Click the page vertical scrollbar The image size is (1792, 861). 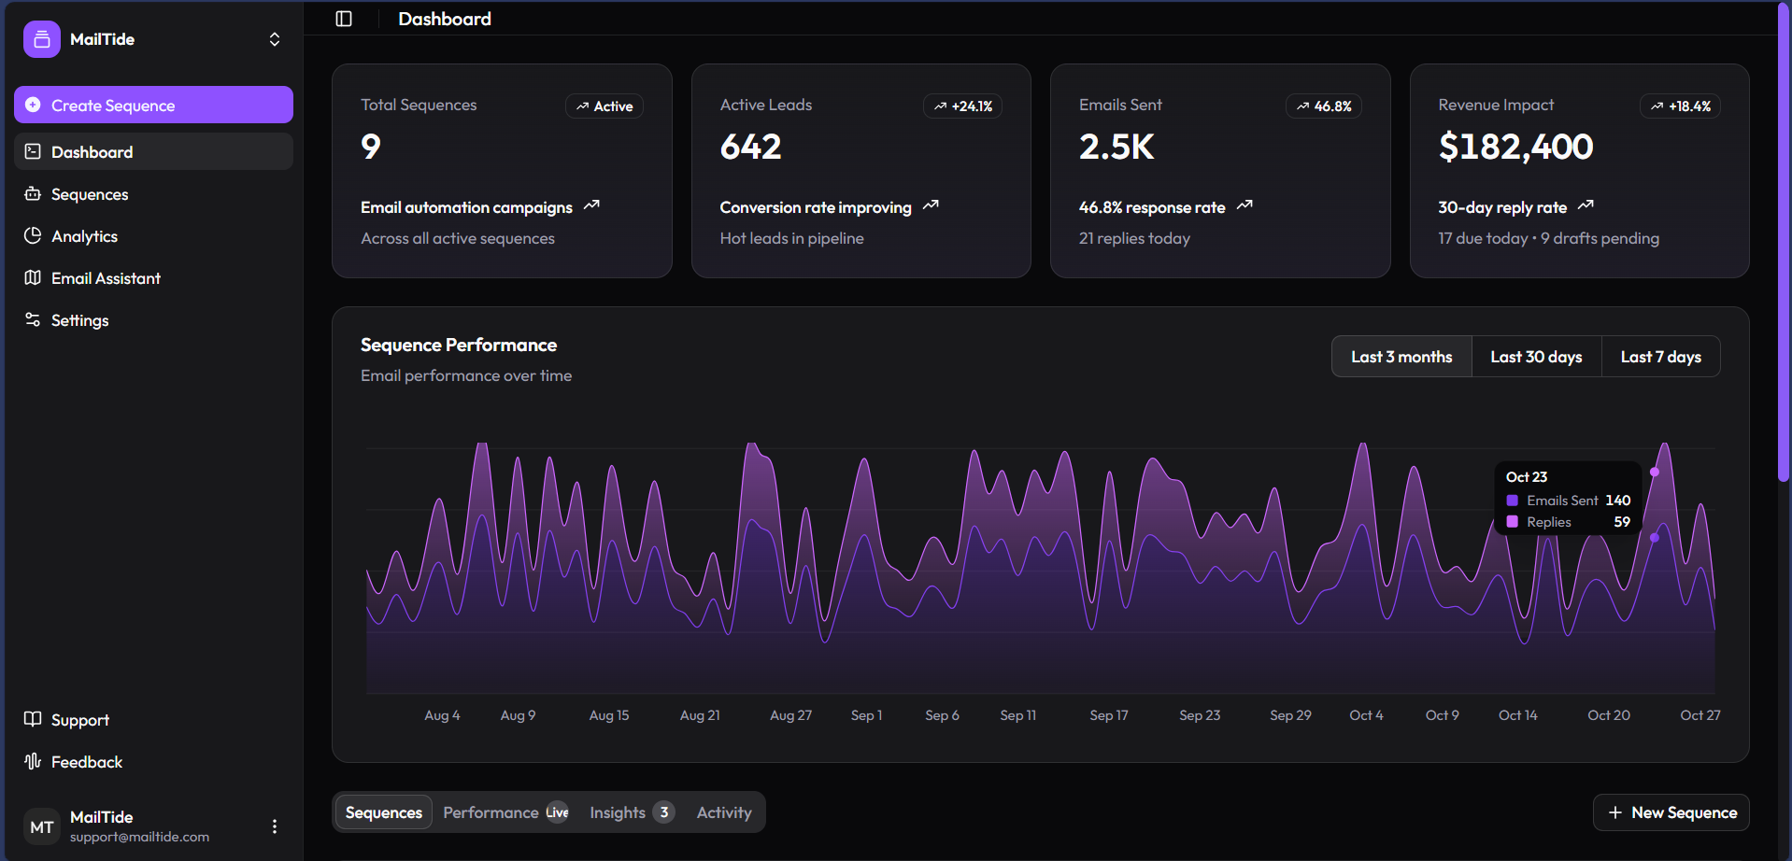click(x=1784, y=243)
